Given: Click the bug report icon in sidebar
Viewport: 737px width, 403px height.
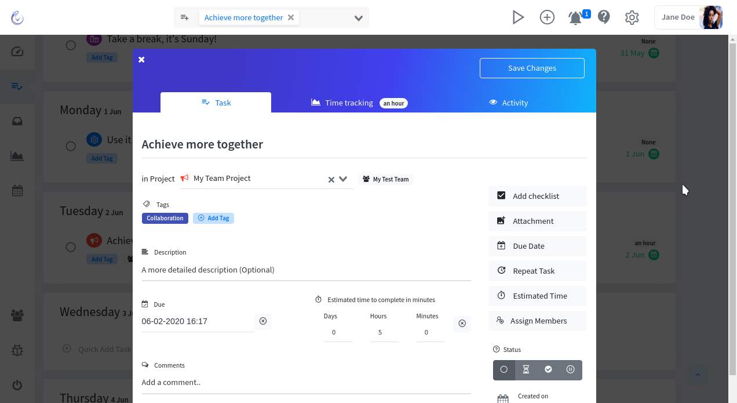Looking at the screenshot, I should coord(17,350).
